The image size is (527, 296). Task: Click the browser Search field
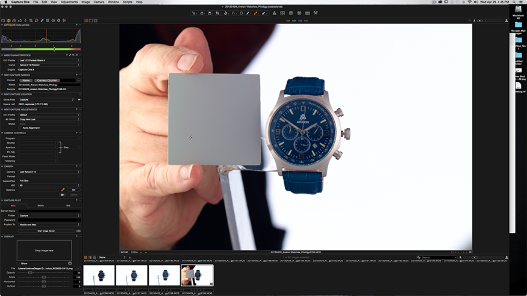tap(437, 257)
